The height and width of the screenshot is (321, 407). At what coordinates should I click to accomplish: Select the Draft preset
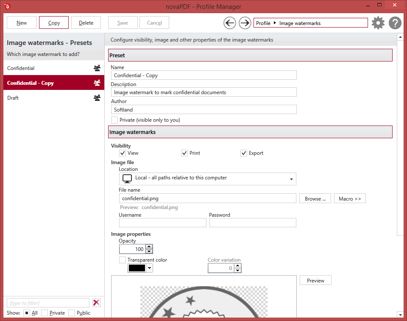(54, 98)
